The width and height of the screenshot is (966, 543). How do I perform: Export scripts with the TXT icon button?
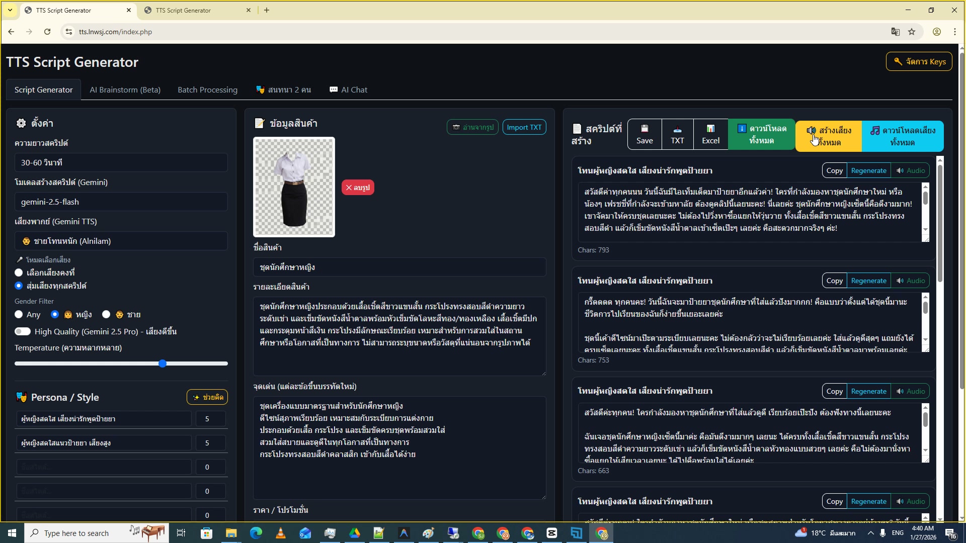677,134
